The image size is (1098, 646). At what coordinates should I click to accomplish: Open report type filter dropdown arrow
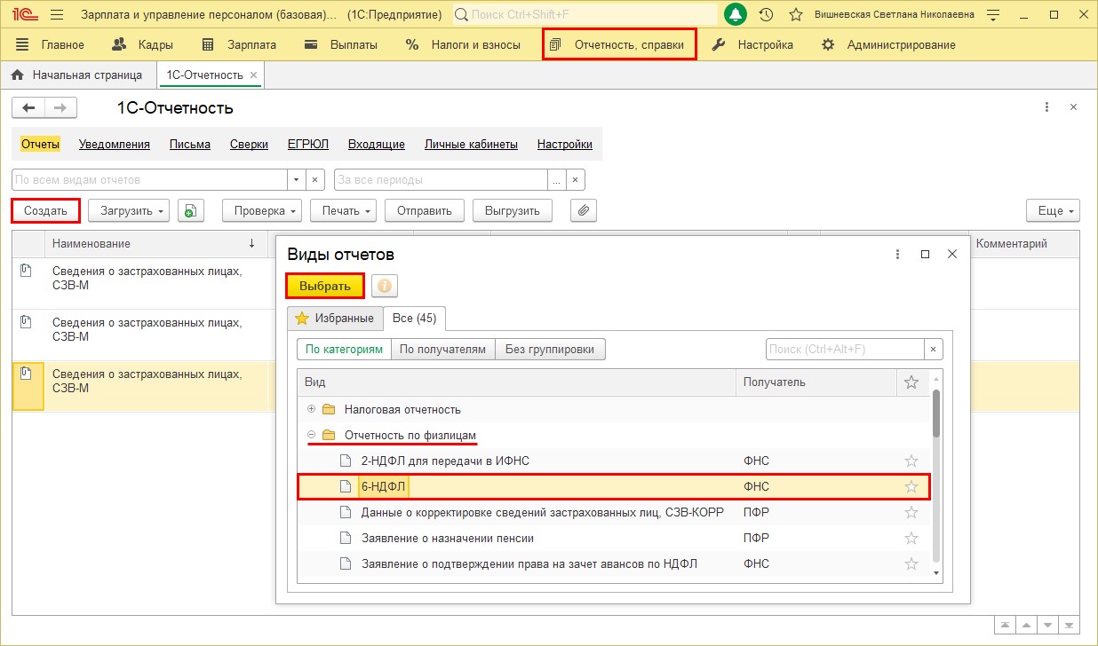[x=298, y=180]
